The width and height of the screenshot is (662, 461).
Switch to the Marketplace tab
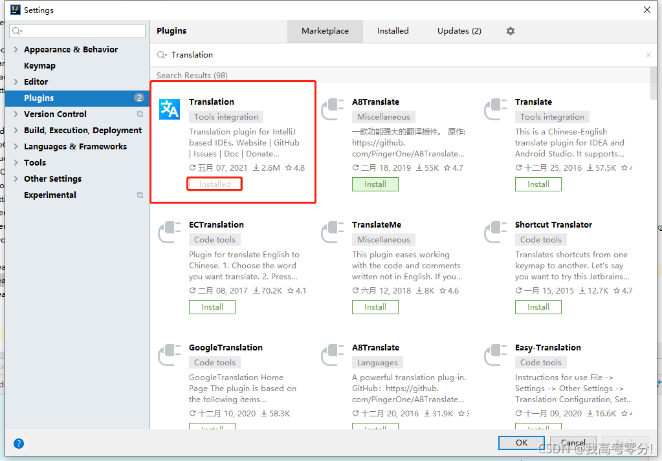point(325,31)
